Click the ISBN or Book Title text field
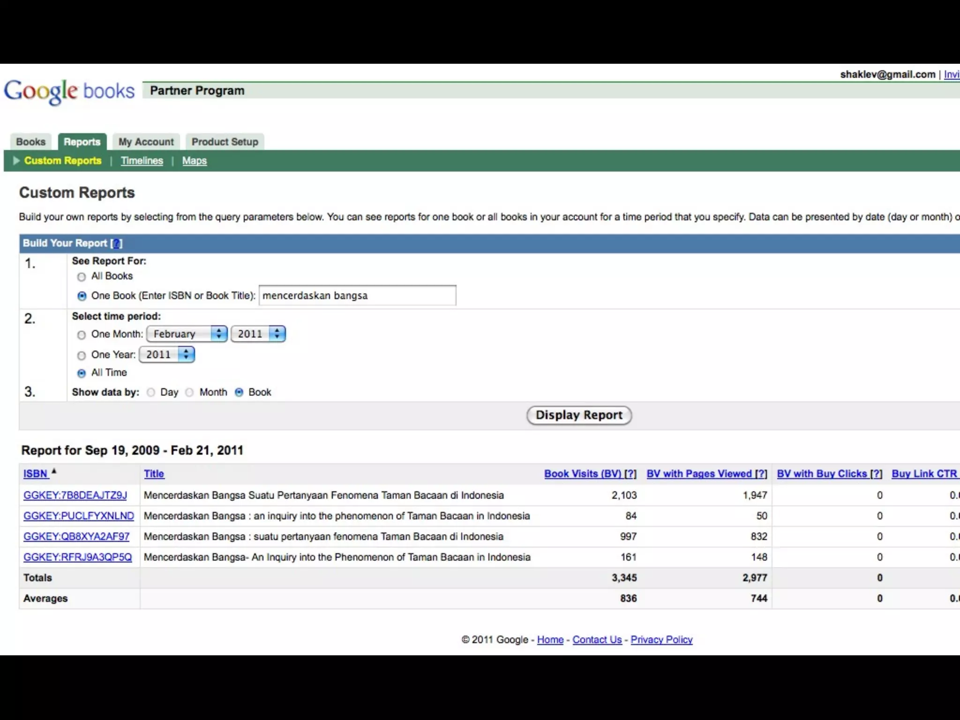The height and width of the screenshot is (720, 960). click(x=357, y=295)
